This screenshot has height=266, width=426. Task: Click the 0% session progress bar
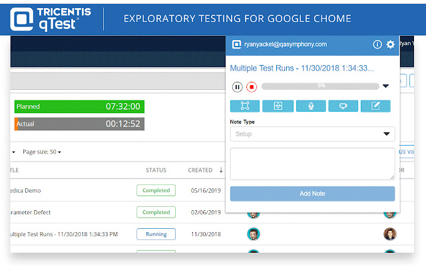pos(320,86)
